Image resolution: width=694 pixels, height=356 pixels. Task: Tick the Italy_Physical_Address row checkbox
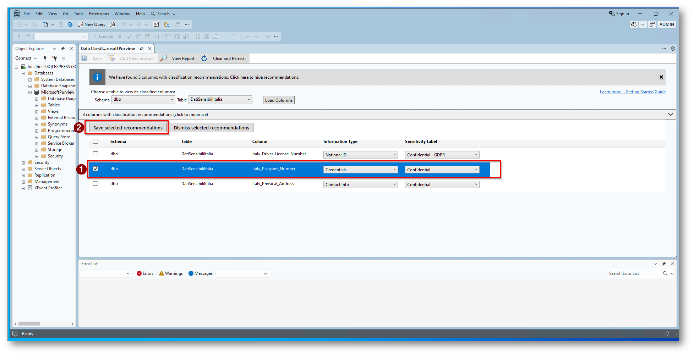pyautogui.click(x=95, y=184)
